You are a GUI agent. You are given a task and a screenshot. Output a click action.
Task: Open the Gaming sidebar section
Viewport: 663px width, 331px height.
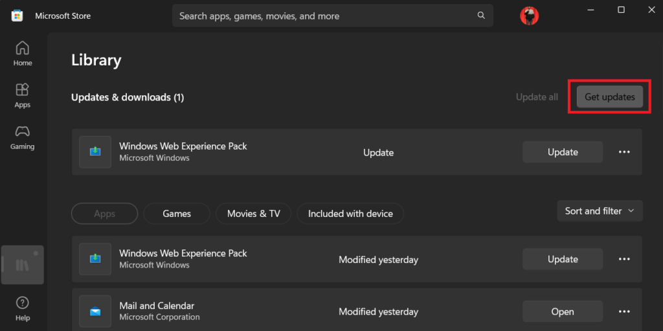pos(23,137)
